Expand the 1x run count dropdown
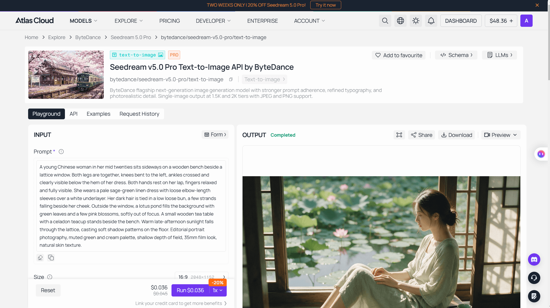Image resolution: width=550 pixels, height=308 pixels. pos(218,290)
